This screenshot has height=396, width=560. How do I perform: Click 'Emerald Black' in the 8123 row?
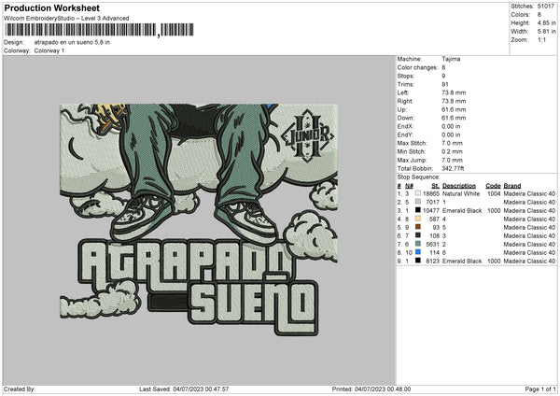point(462,261)
